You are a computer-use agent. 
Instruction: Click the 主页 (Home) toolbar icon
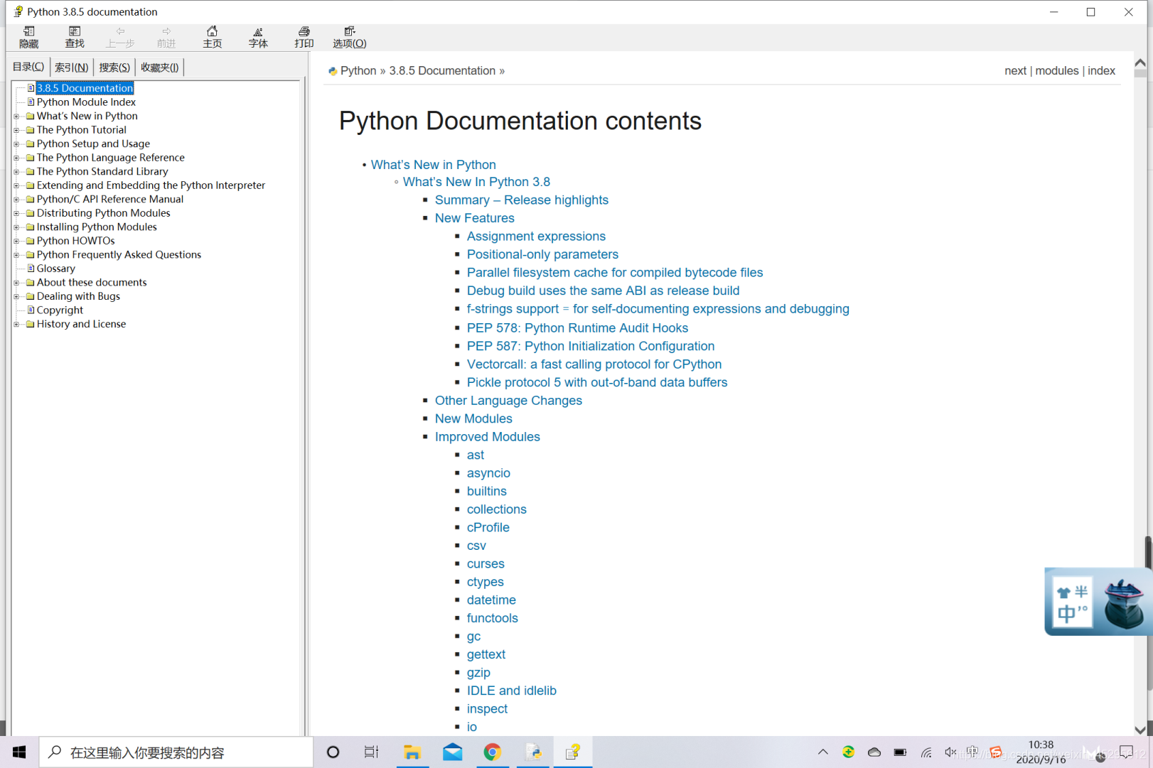(212, 37)
